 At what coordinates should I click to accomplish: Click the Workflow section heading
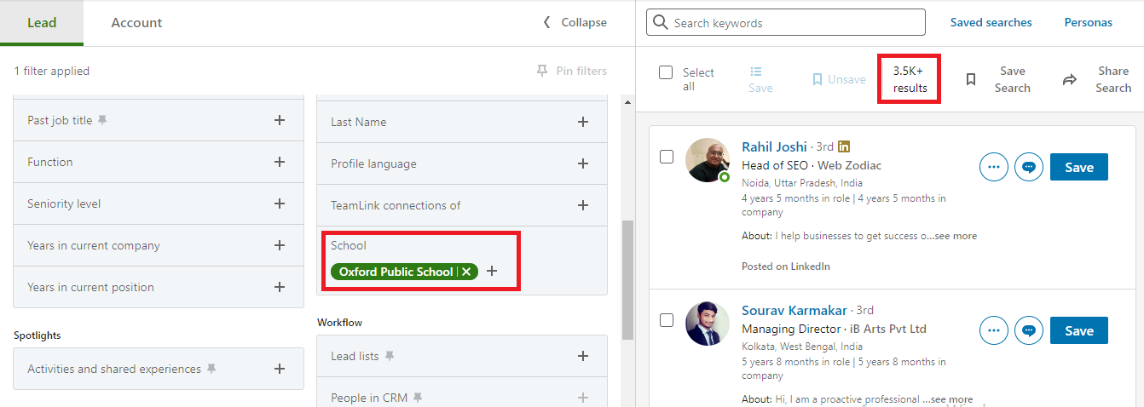pyautogui.click(x=340, y=323)
